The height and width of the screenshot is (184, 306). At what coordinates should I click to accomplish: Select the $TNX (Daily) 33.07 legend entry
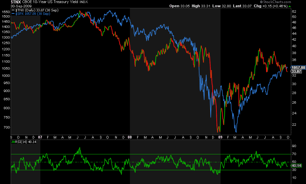pyautogui.click(x=37, y=10)
